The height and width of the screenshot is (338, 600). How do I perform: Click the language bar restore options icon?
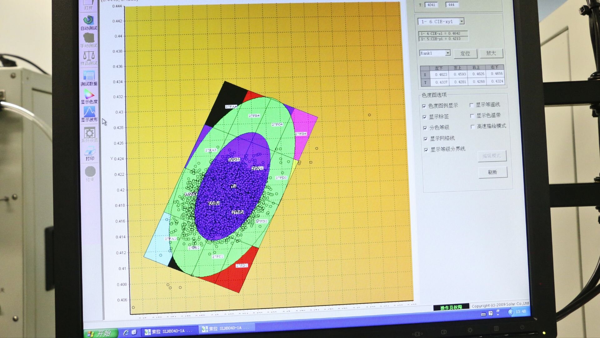tap(498, 311)
